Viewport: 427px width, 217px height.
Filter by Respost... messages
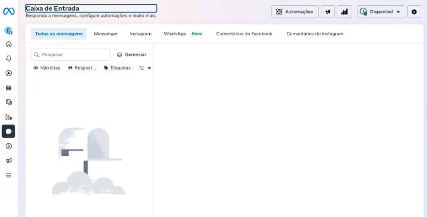click(82, 68)
